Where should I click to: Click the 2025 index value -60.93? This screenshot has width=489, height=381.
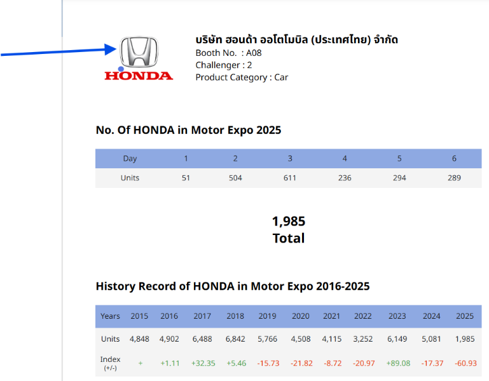point(465,363)
